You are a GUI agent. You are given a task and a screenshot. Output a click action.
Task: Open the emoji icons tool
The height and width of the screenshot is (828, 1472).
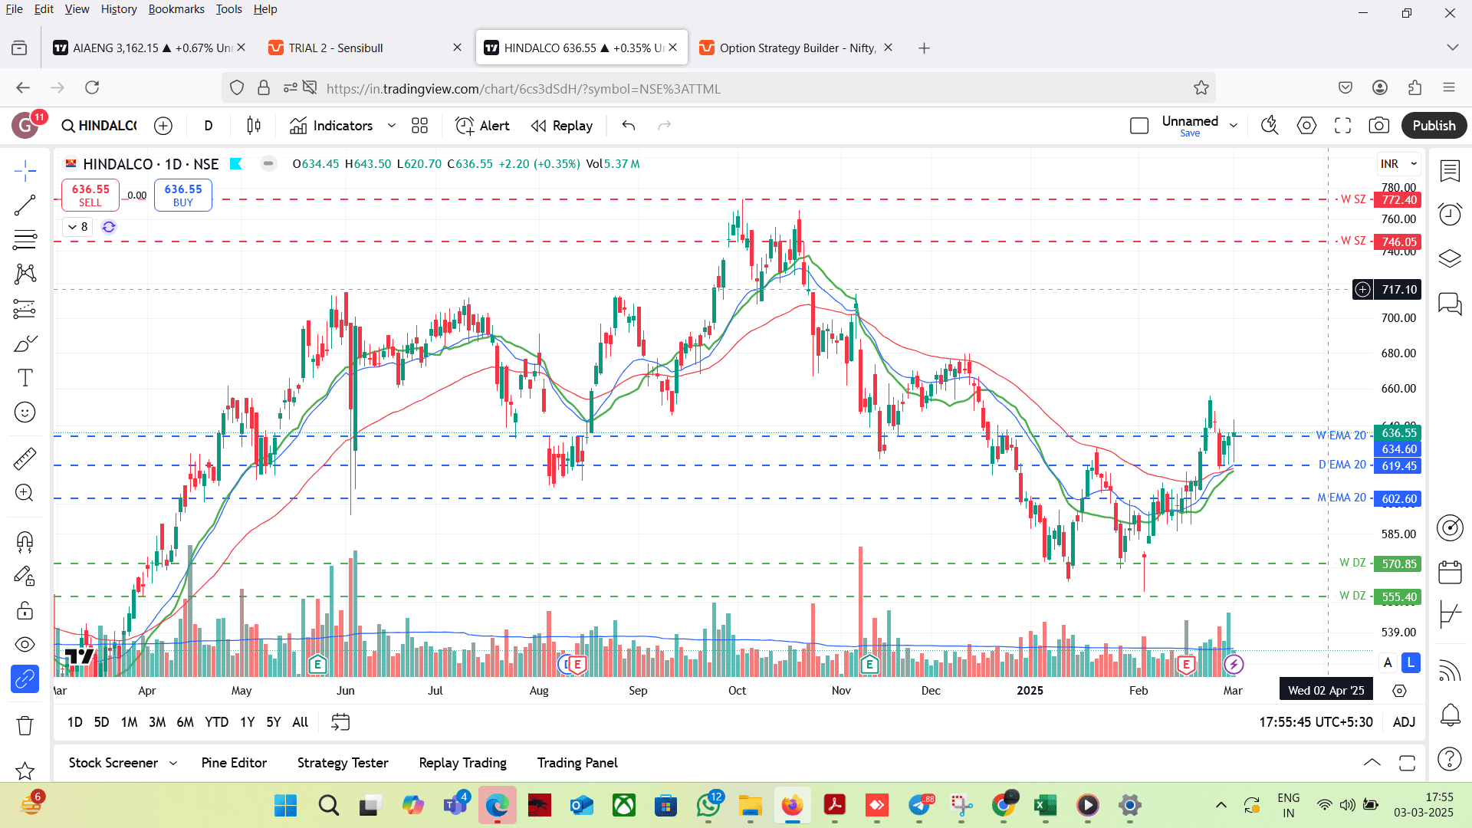[x=25, y=412]
